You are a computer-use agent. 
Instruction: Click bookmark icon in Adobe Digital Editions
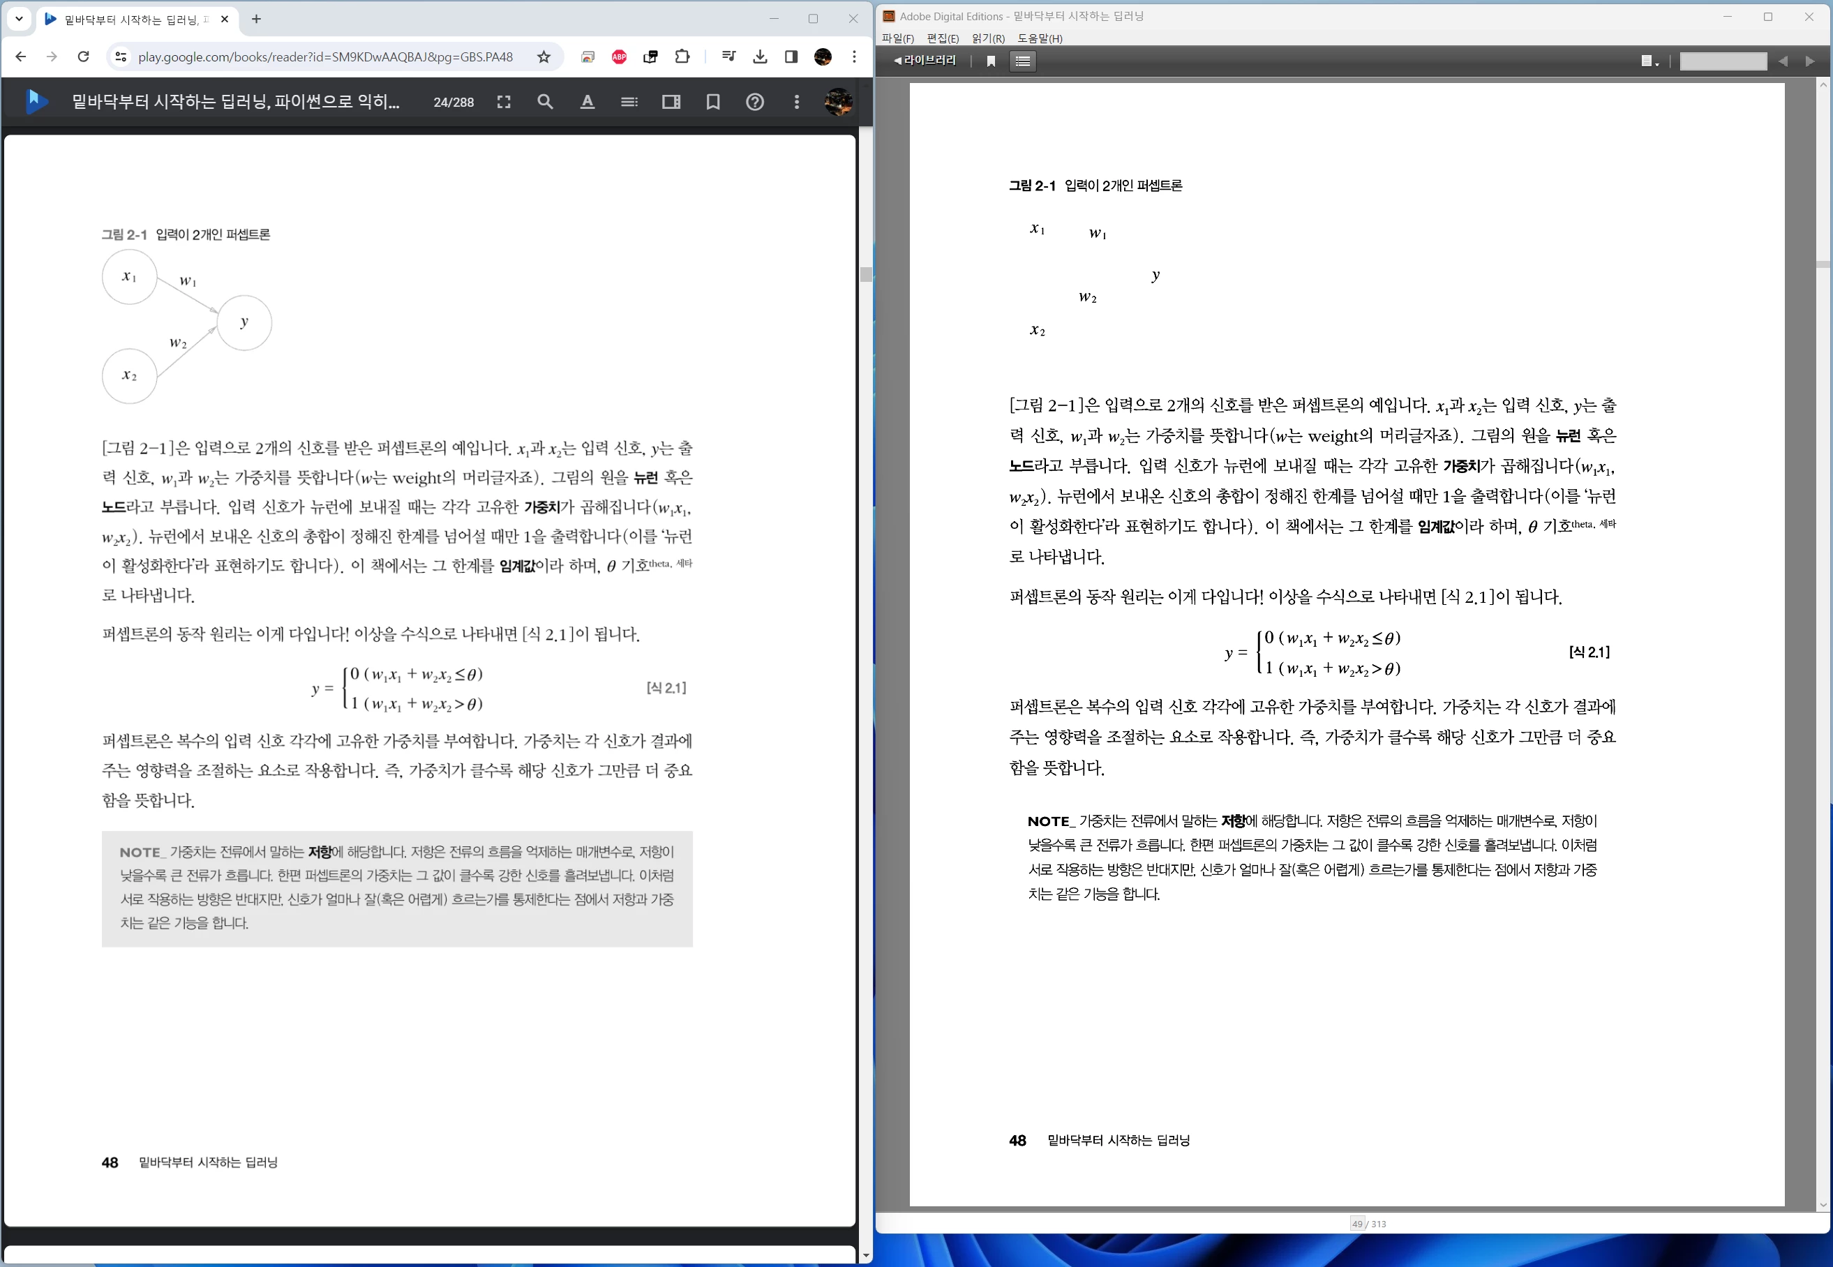click(x=991, y=61)
